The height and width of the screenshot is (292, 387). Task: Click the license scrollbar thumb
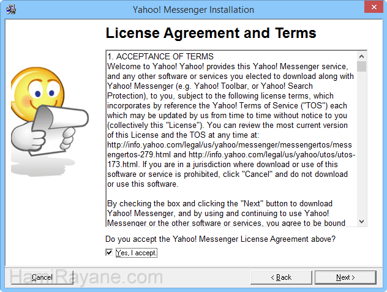(x=361, y=66)
